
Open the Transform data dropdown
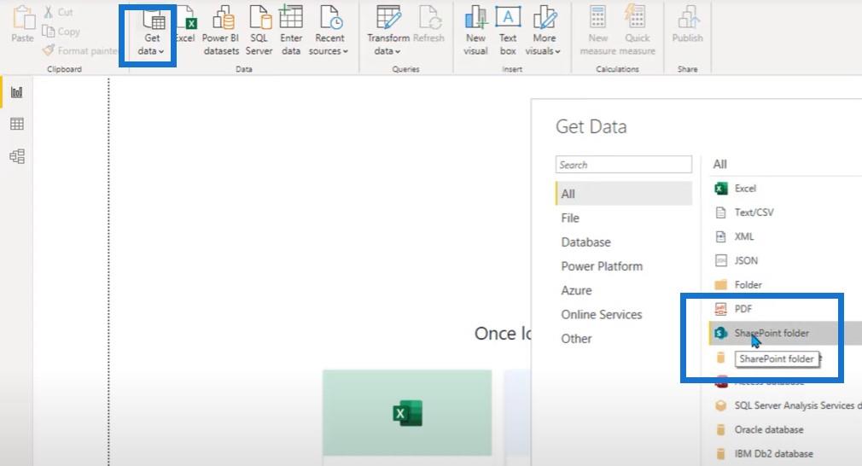(388, 31)
